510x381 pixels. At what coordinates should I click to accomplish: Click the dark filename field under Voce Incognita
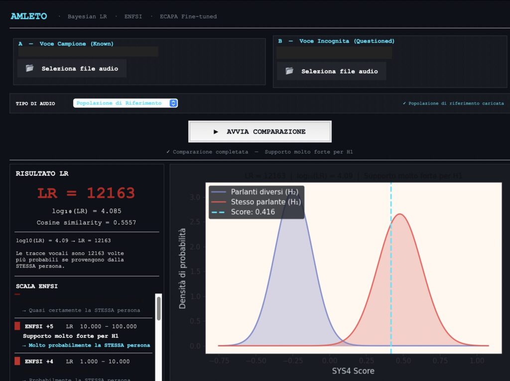(334, 52)
